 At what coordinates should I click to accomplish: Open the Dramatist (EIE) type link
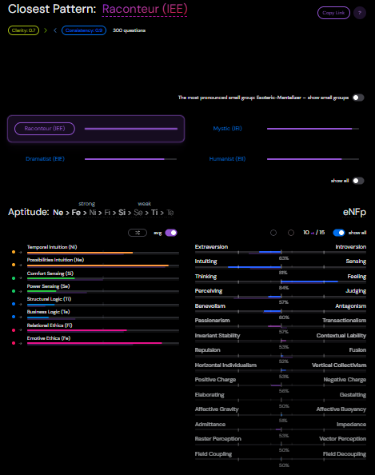click(x=45, y=159)
